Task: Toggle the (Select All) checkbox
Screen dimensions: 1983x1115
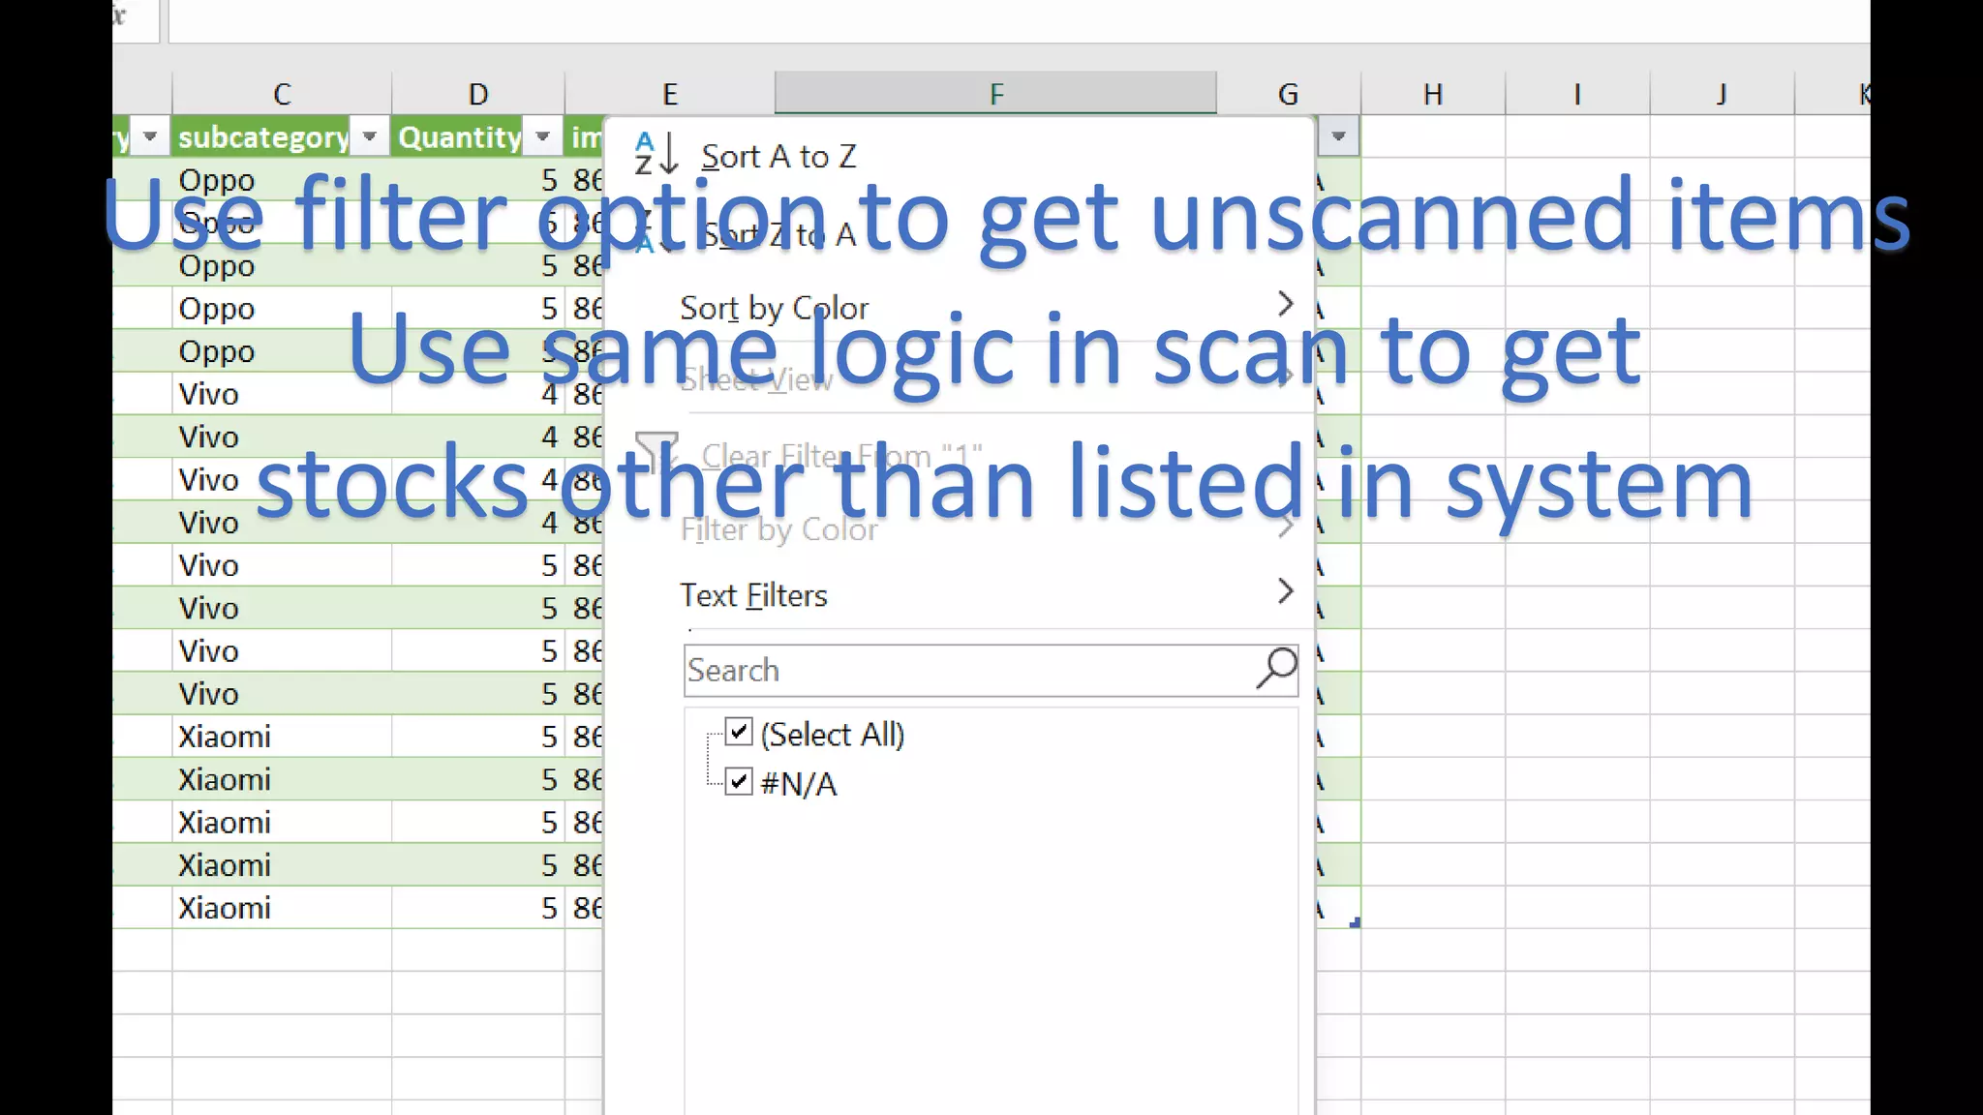Action: coord(739,733)
